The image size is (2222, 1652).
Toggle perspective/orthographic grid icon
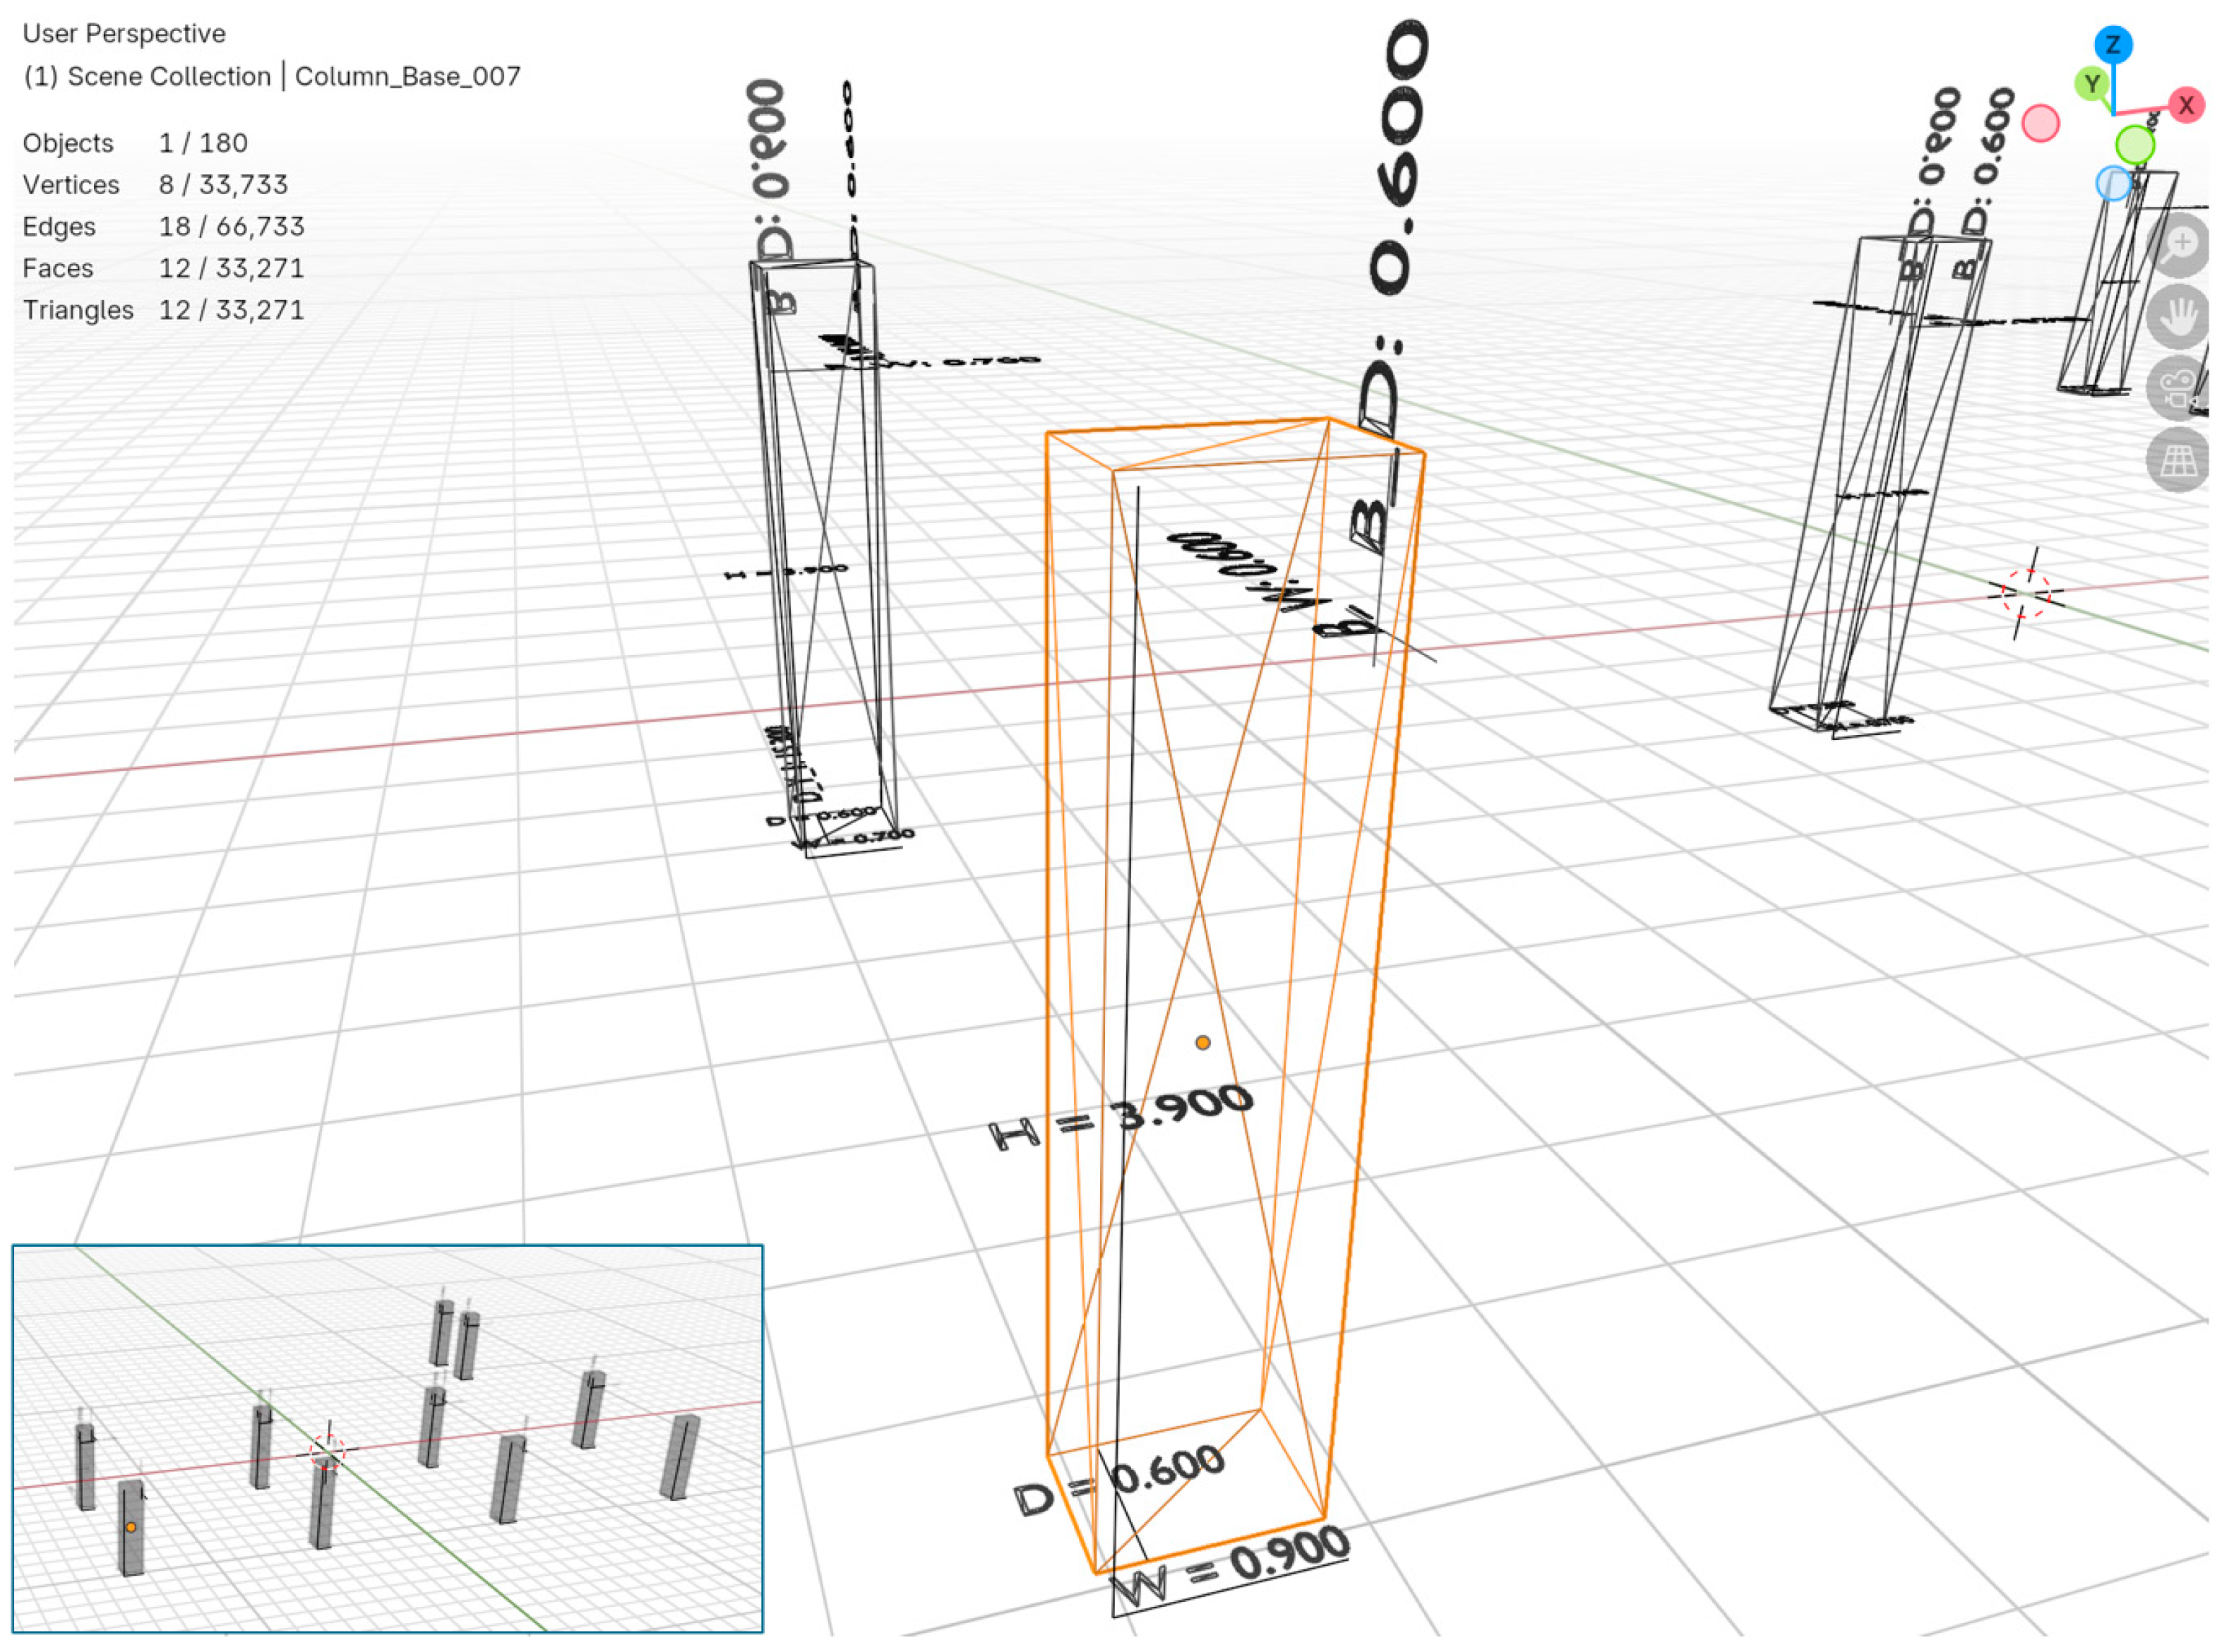tap(2178, 460)
